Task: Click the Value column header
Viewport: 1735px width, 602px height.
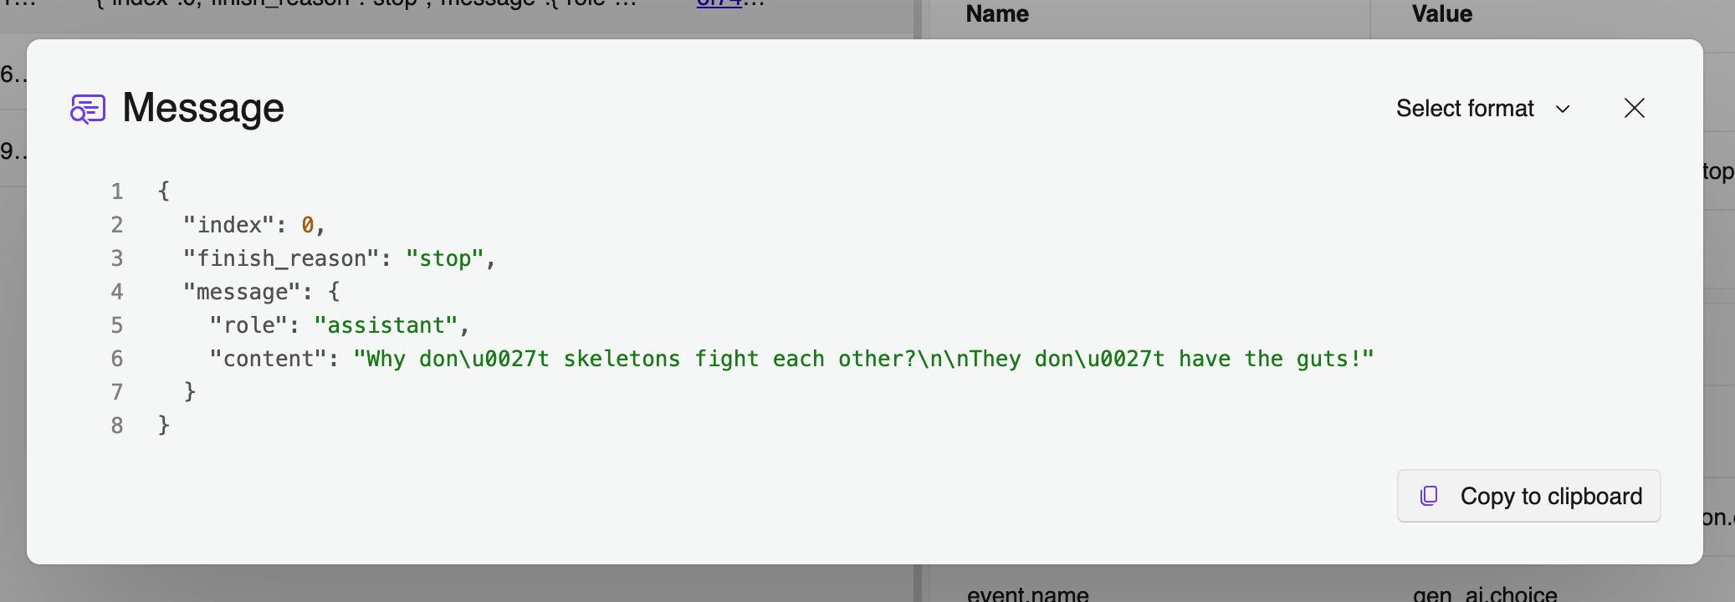Action: click(1441, 13)
